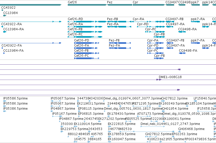Select protein CG9497-PB
This screenshot has height=143, width=216.
(x=175, y=40)
